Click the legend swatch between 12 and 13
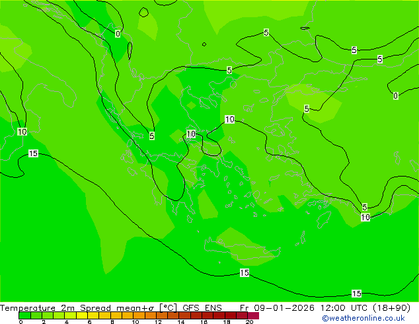This screenshot has width=419, height=324. (x=162, y=315)
